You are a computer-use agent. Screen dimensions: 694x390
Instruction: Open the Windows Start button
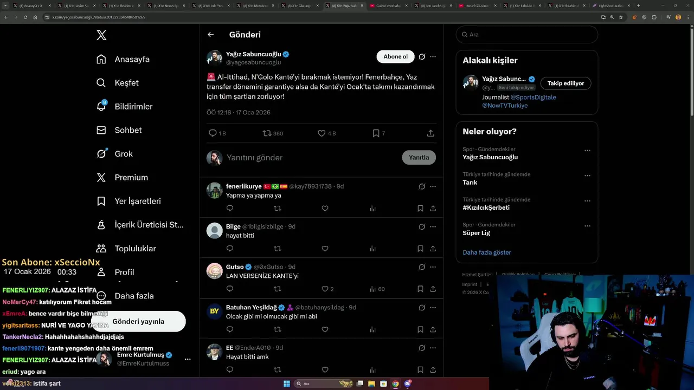tap(287, 383)
